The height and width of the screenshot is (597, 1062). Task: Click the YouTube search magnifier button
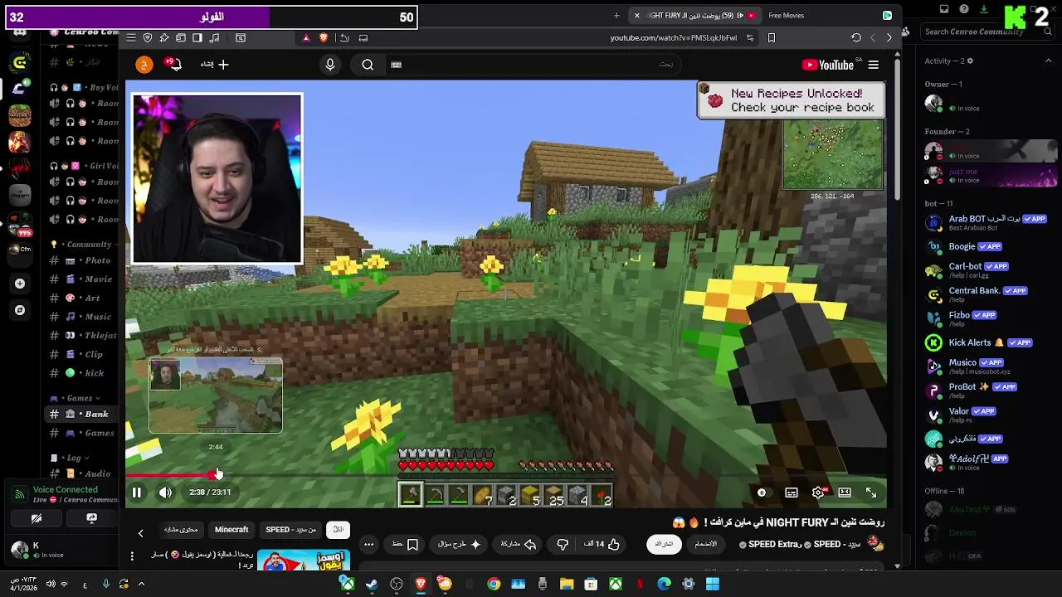pyautogui.click(x=368, y=65)
